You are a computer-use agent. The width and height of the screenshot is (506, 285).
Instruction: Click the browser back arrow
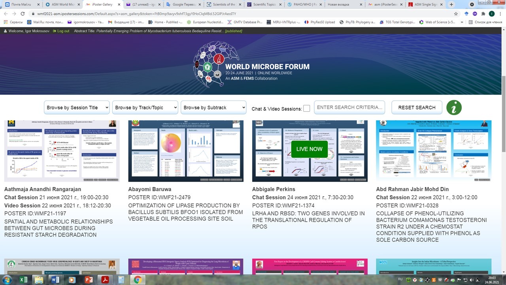click(x=5, y=13)
